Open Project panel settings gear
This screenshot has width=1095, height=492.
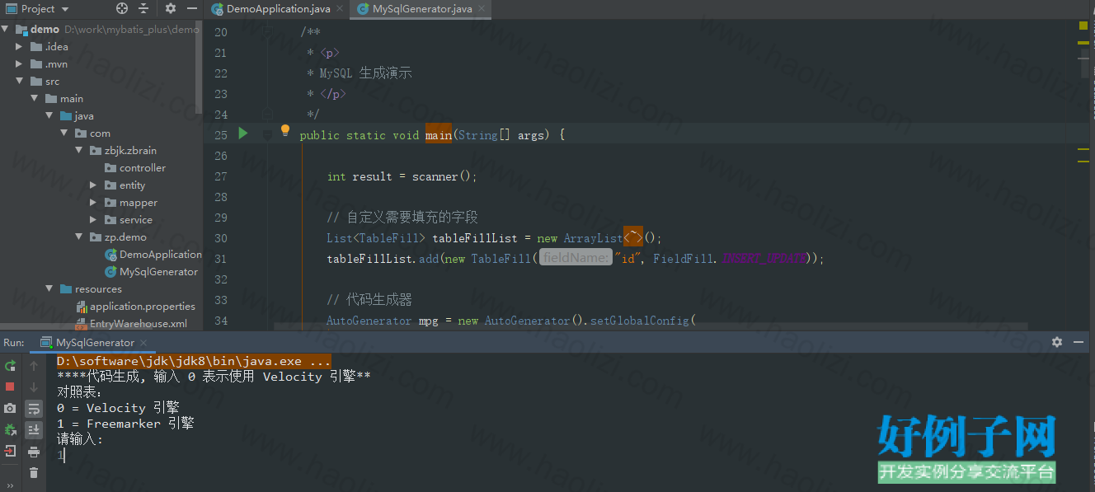click(x=171, y=8)
